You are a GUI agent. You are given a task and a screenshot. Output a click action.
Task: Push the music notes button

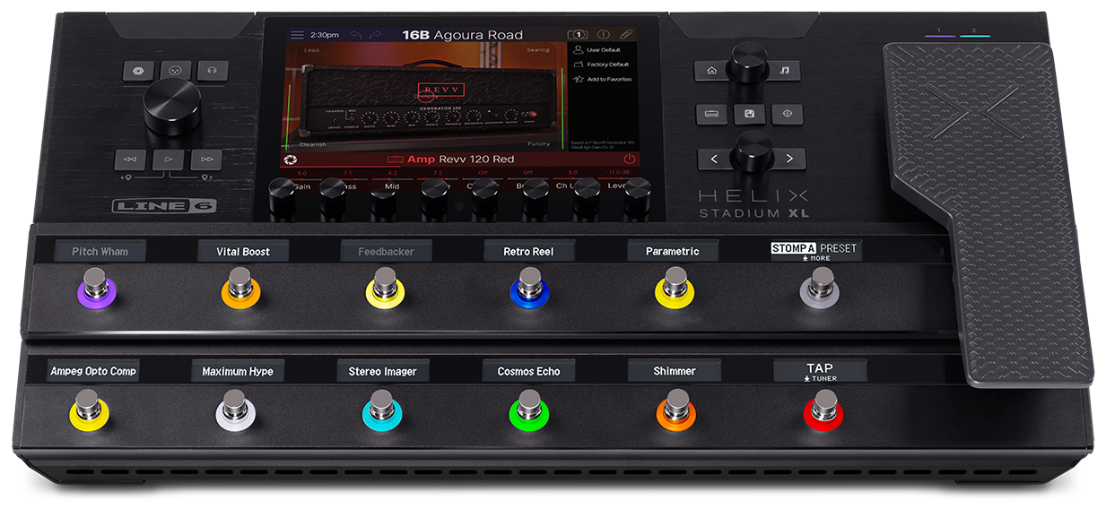point(786,70)
